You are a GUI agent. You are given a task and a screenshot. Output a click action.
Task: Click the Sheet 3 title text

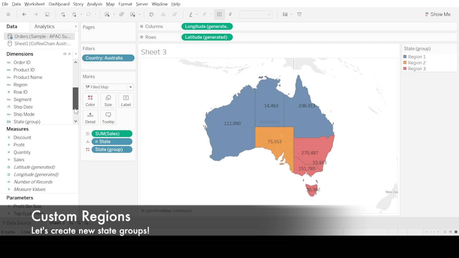click(154, 52)
